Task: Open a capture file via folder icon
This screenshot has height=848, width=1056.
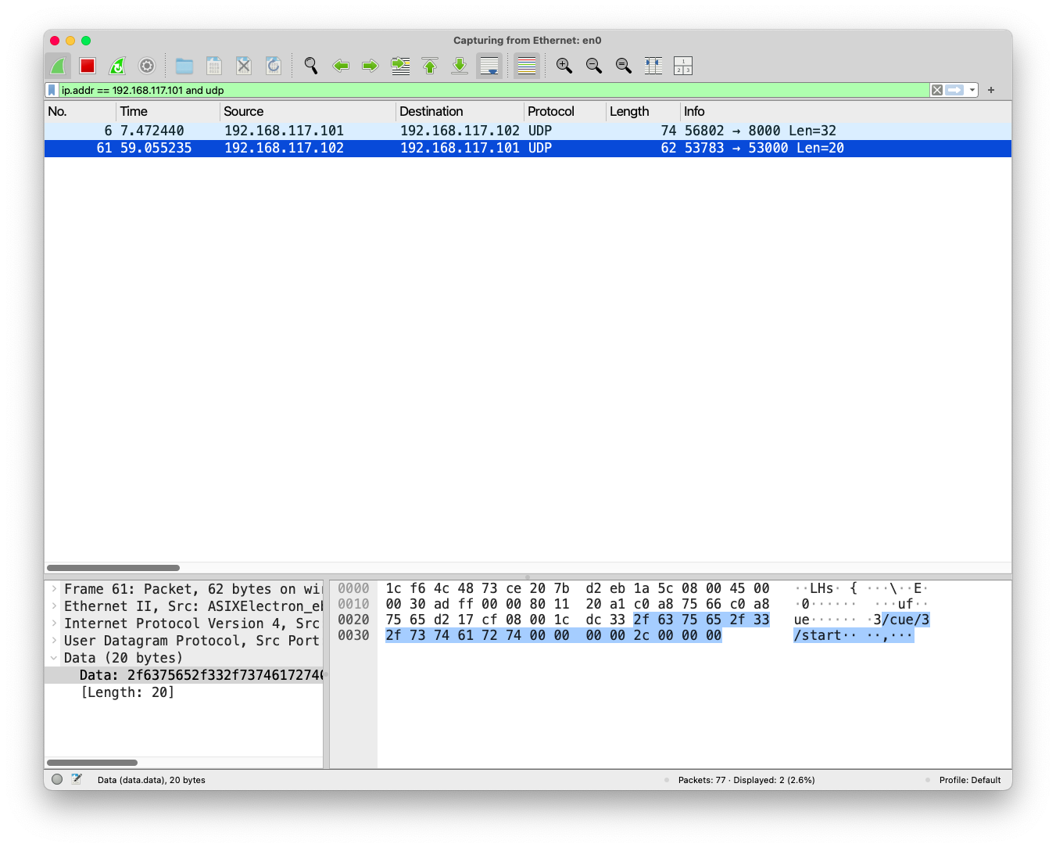Action: (x=184, y=66)
